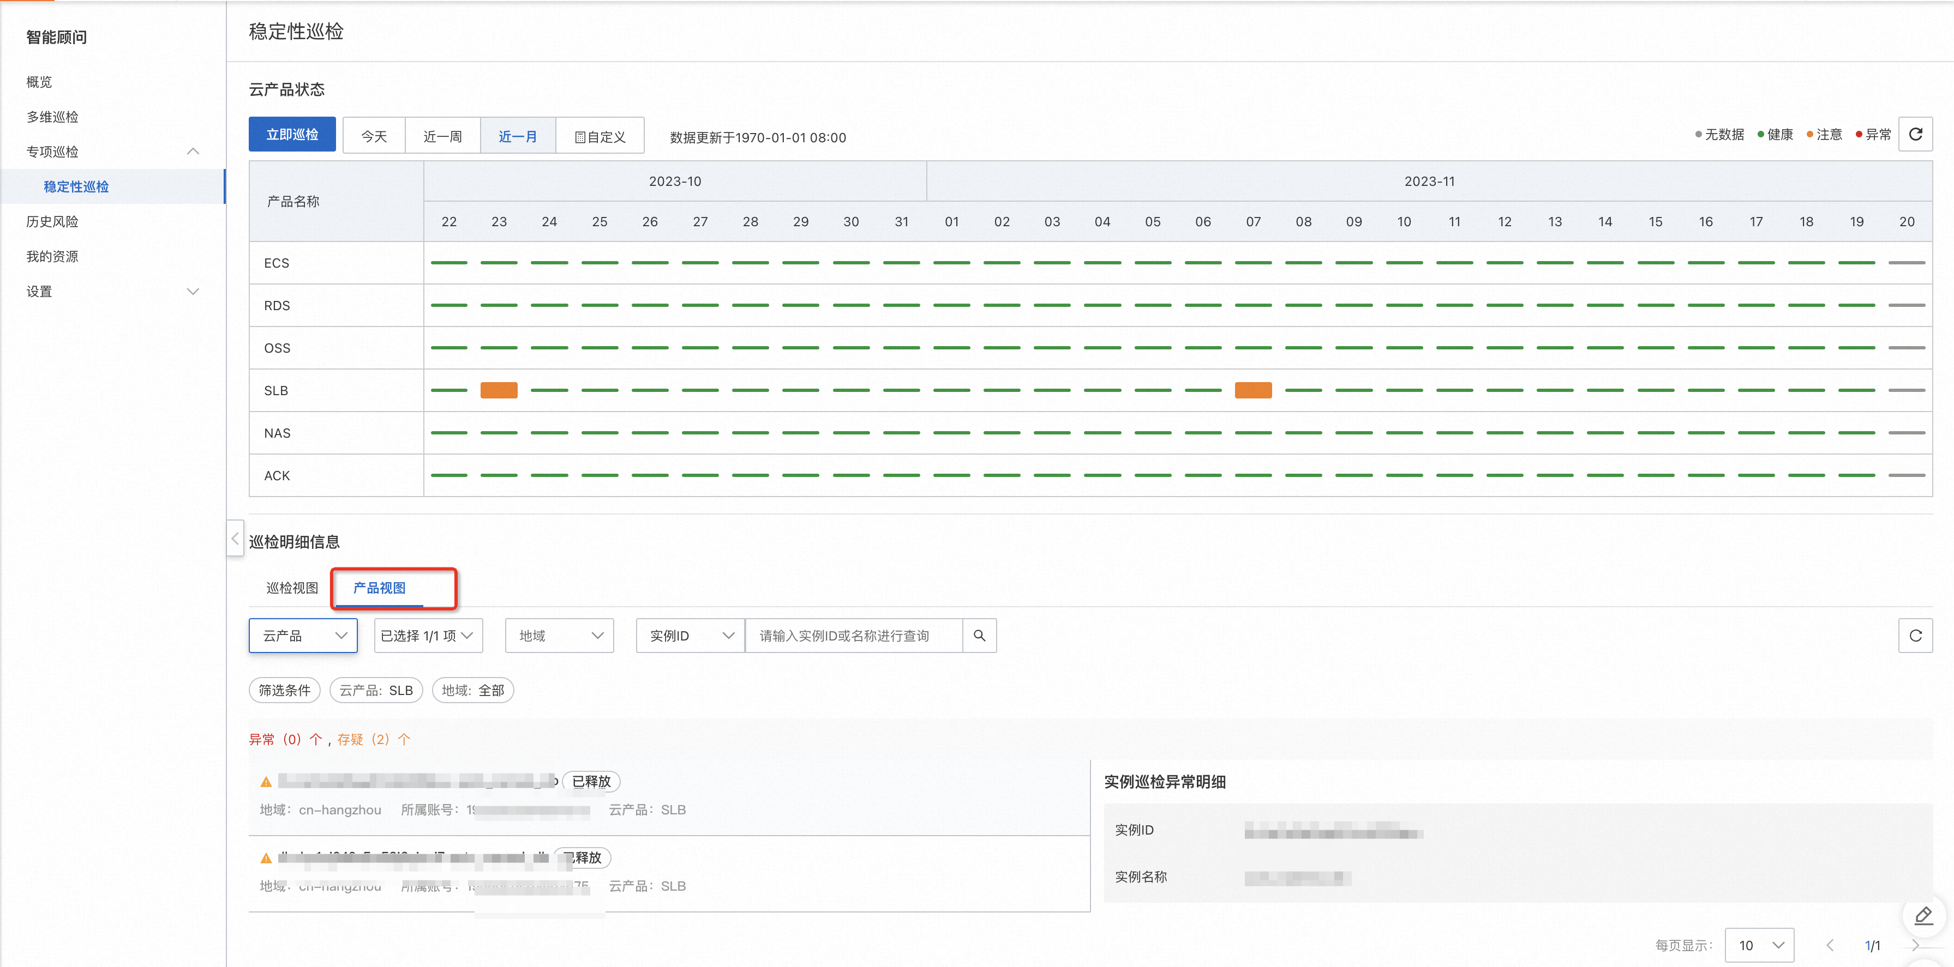The width and height of the screenshot is (1954, 967).
Task: Toggle the 异常 legend item
Action: [x=1873, y=134]
